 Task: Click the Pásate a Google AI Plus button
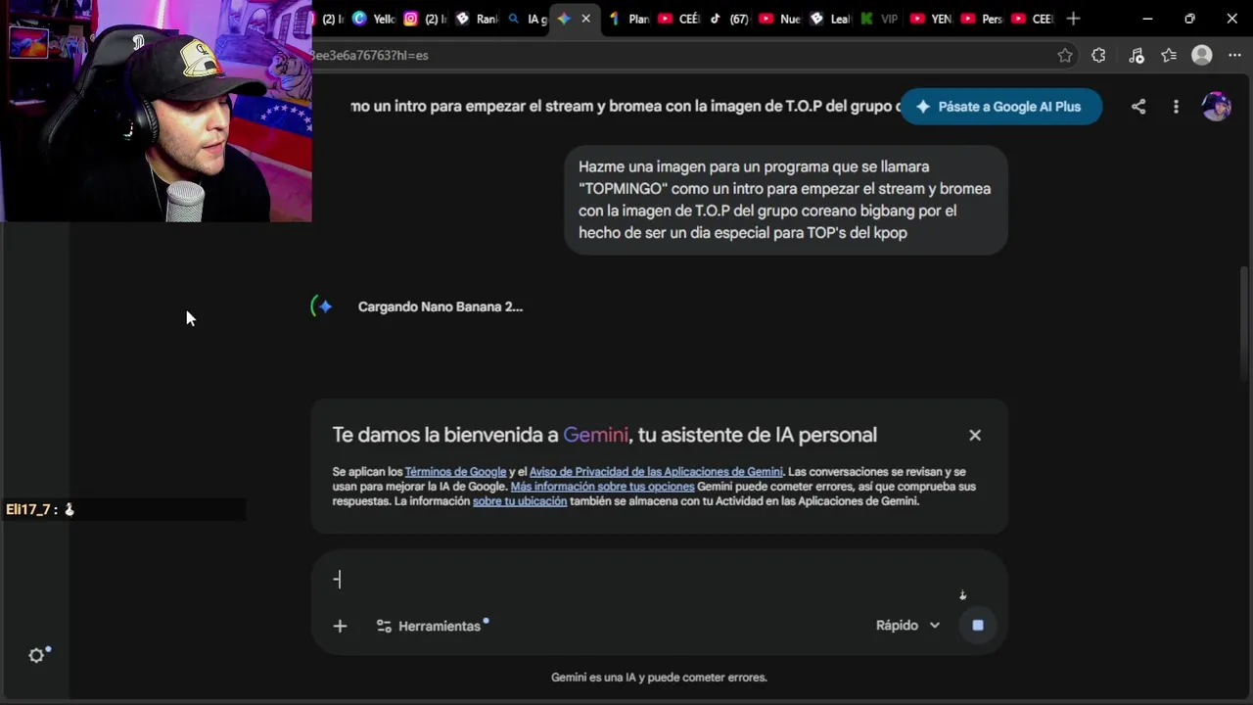click(1000, 107)
